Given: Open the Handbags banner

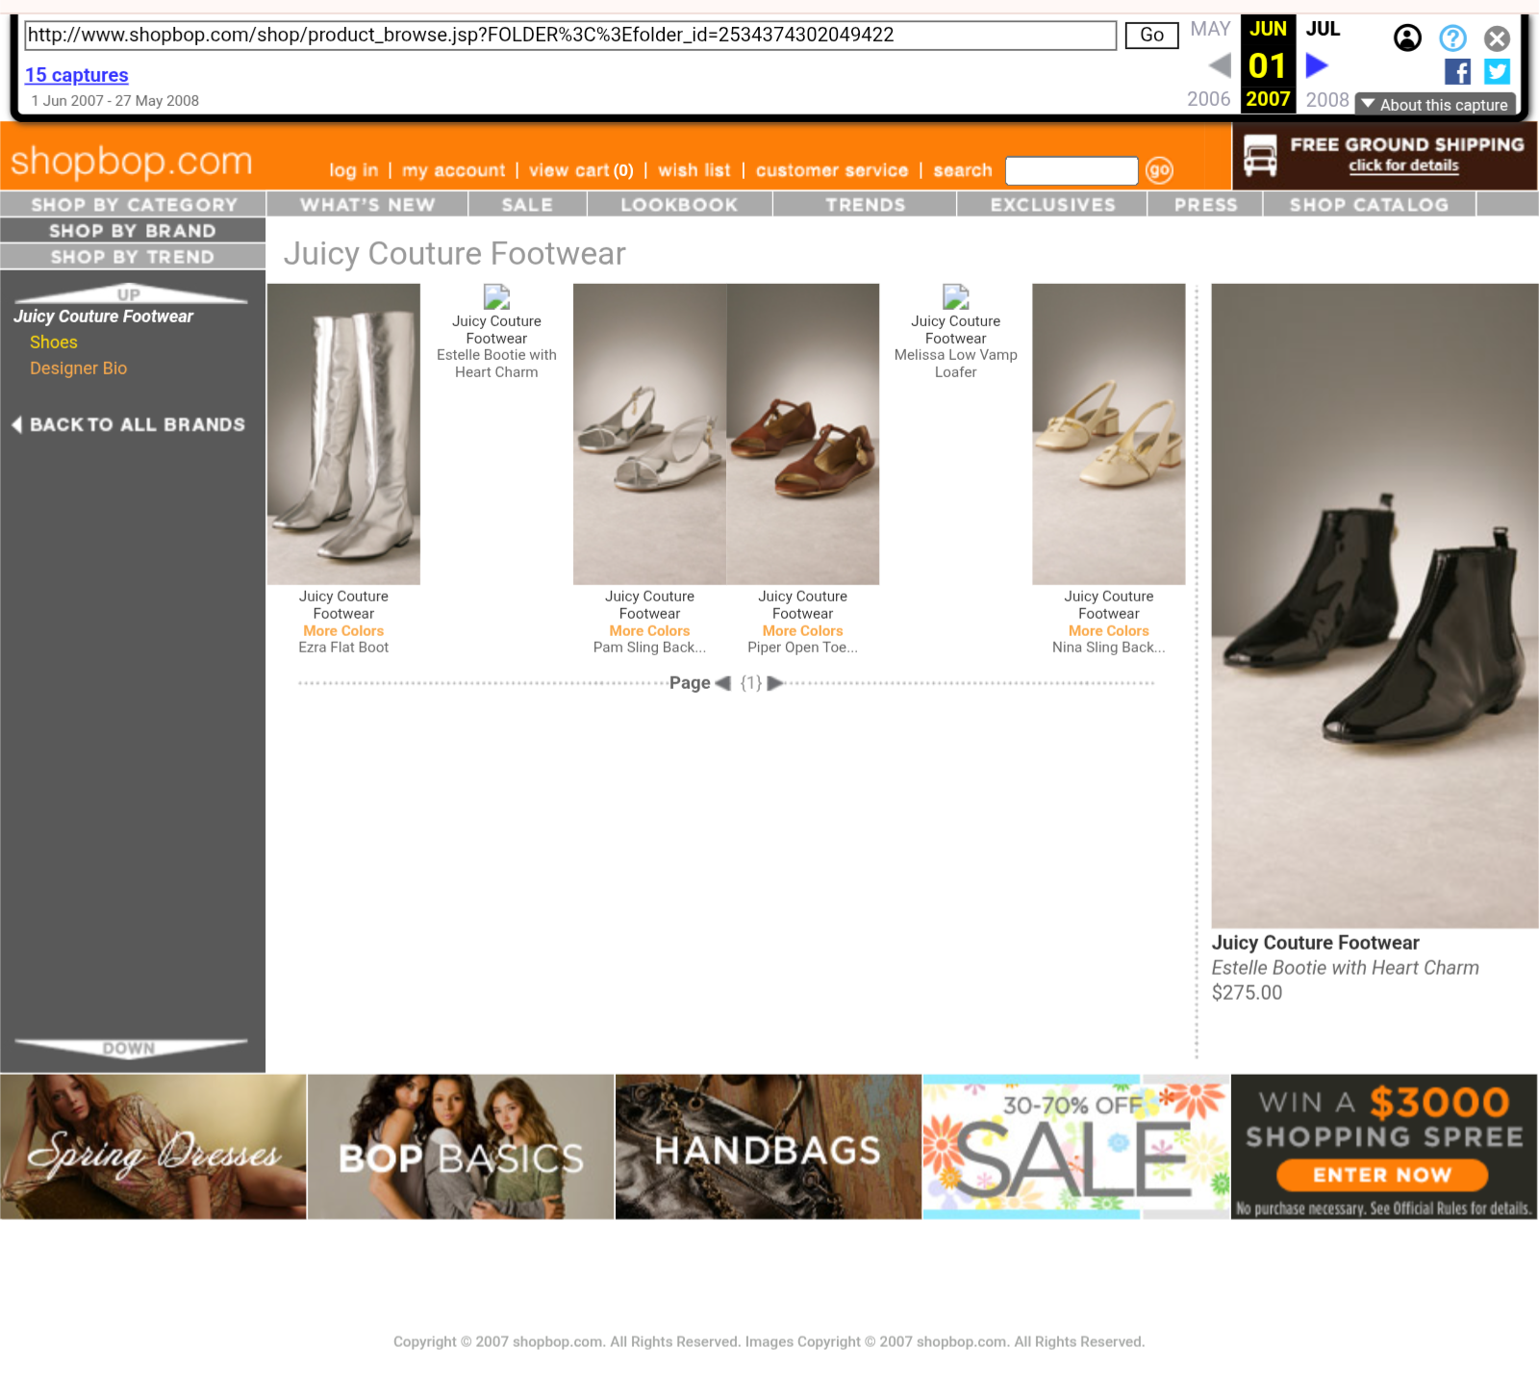Looking at the screenshot, I should 769,1147.
